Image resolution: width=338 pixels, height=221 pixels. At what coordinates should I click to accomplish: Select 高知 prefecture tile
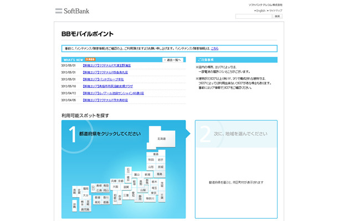coord(98,202)
